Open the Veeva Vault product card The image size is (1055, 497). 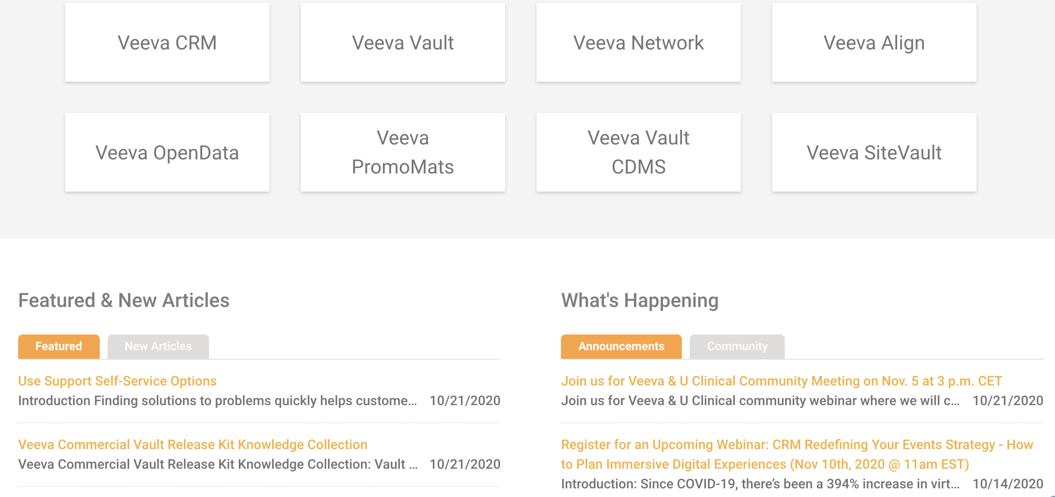click(403, 42)
